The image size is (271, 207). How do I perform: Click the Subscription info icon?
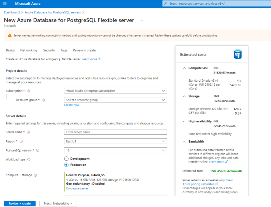[x=28, y=91]
